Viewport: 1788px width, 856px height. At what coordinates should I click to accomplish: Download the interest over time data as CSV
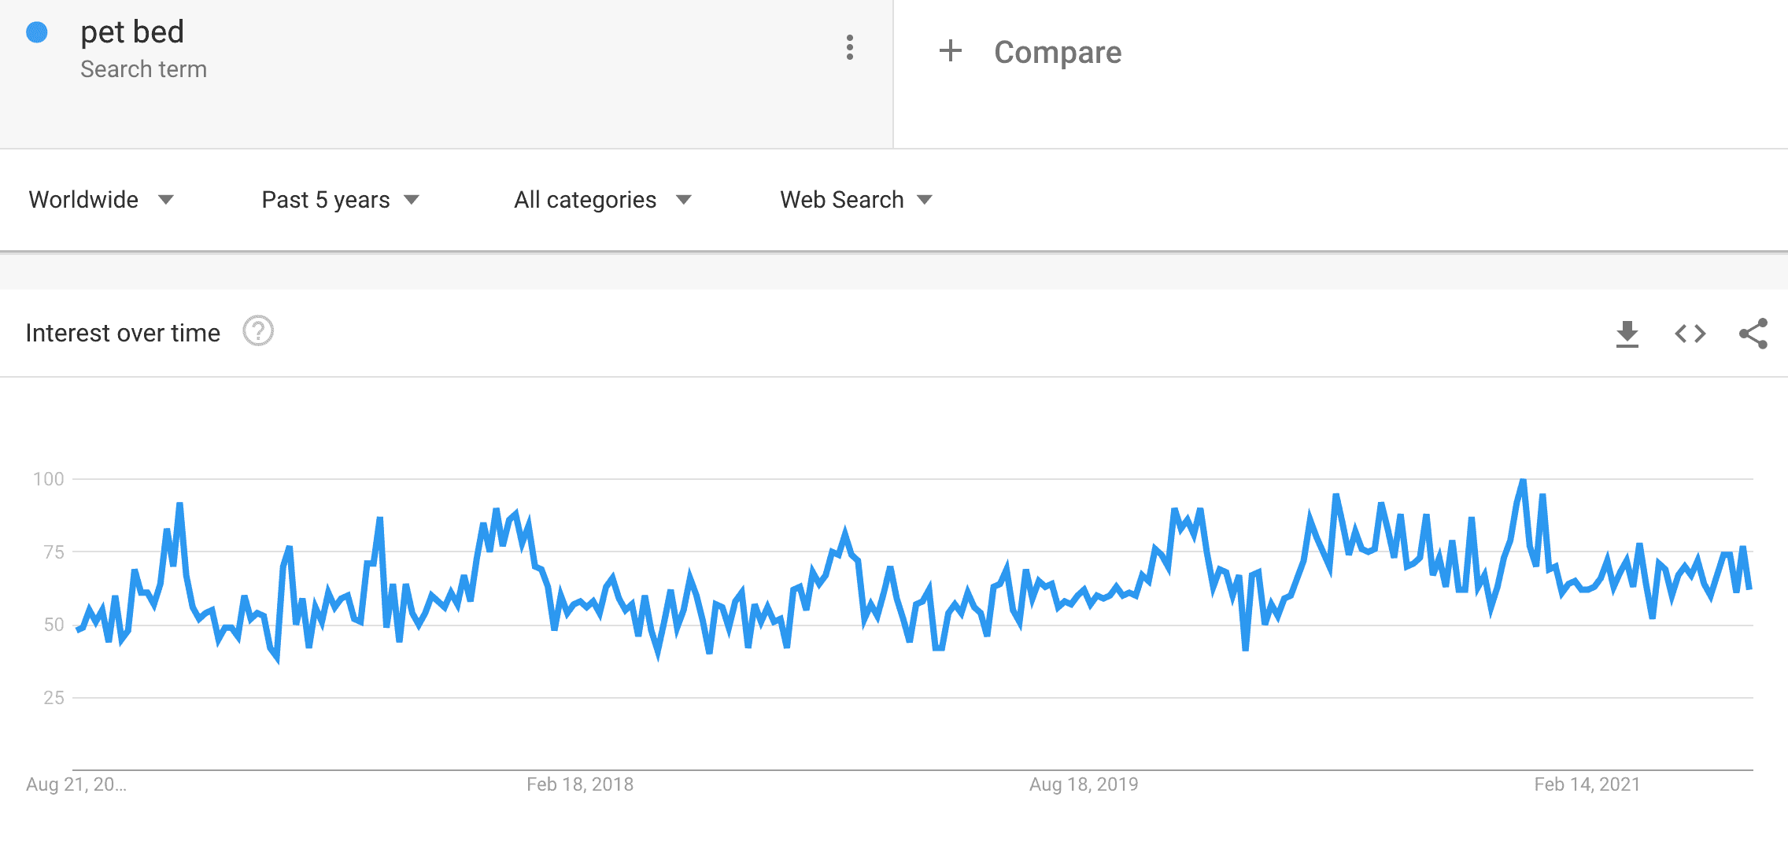1627,334
